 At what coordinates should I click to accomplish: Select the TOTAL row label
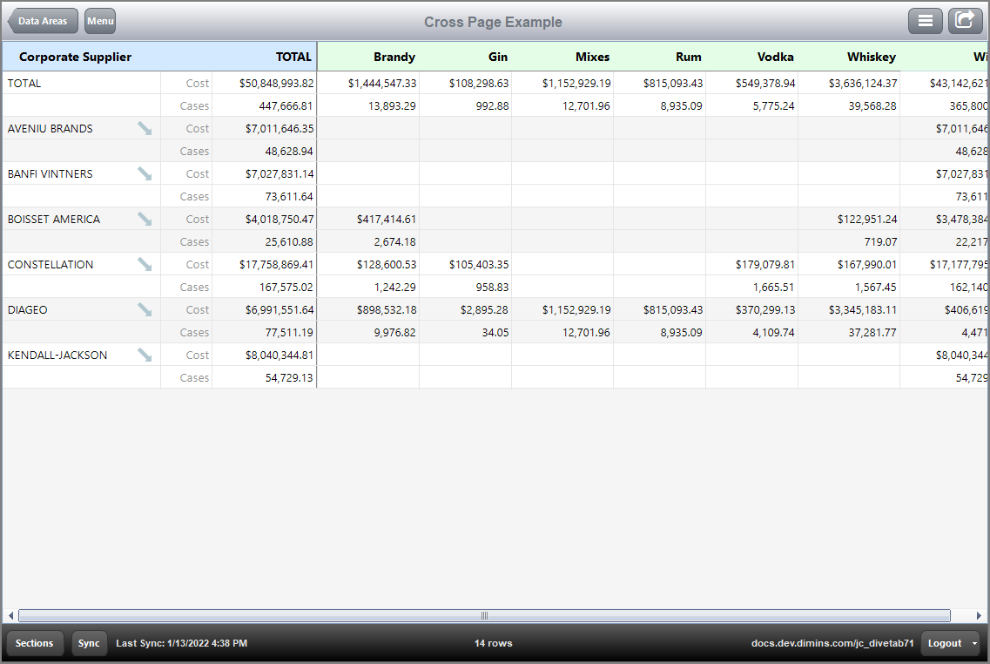(x=24, y=83)
